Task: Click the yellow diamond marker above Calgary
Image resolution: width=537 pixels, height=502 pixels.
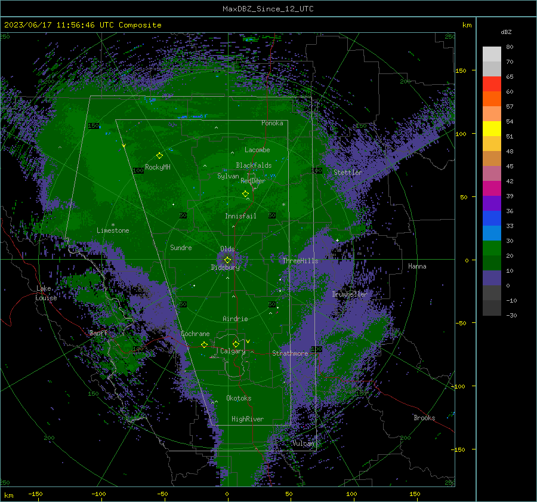Action: coord(236,344)
